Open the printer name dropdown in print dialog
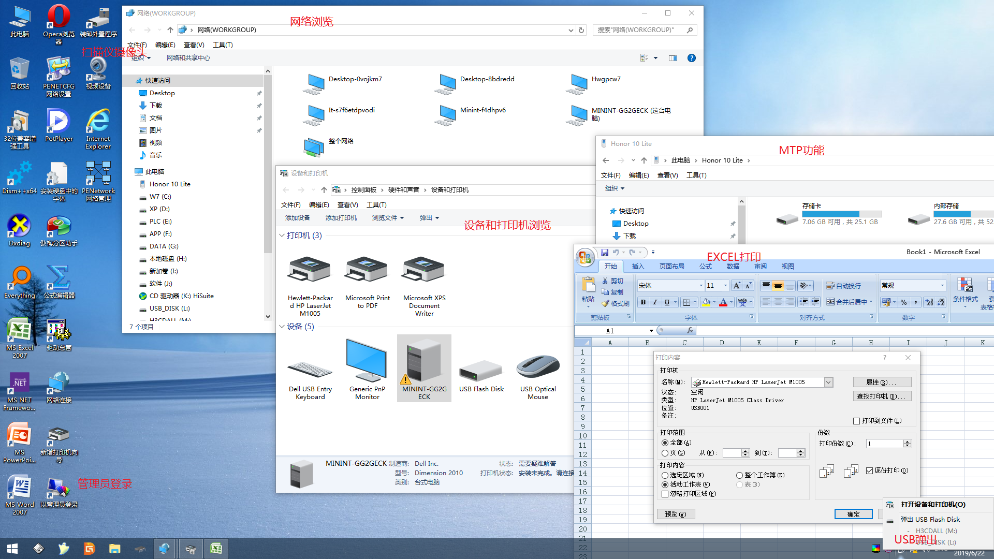 pos(828,383)
